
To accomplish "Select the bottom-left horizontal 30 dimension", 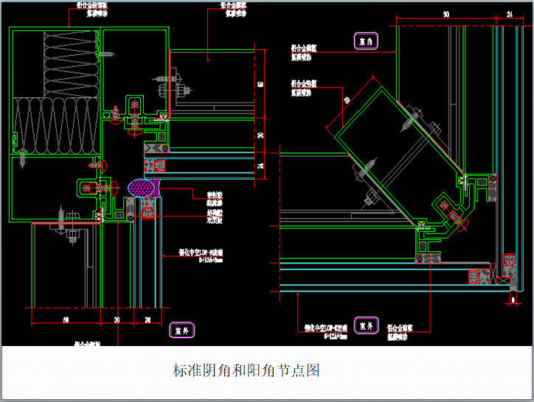I will (x=117, y=320).
